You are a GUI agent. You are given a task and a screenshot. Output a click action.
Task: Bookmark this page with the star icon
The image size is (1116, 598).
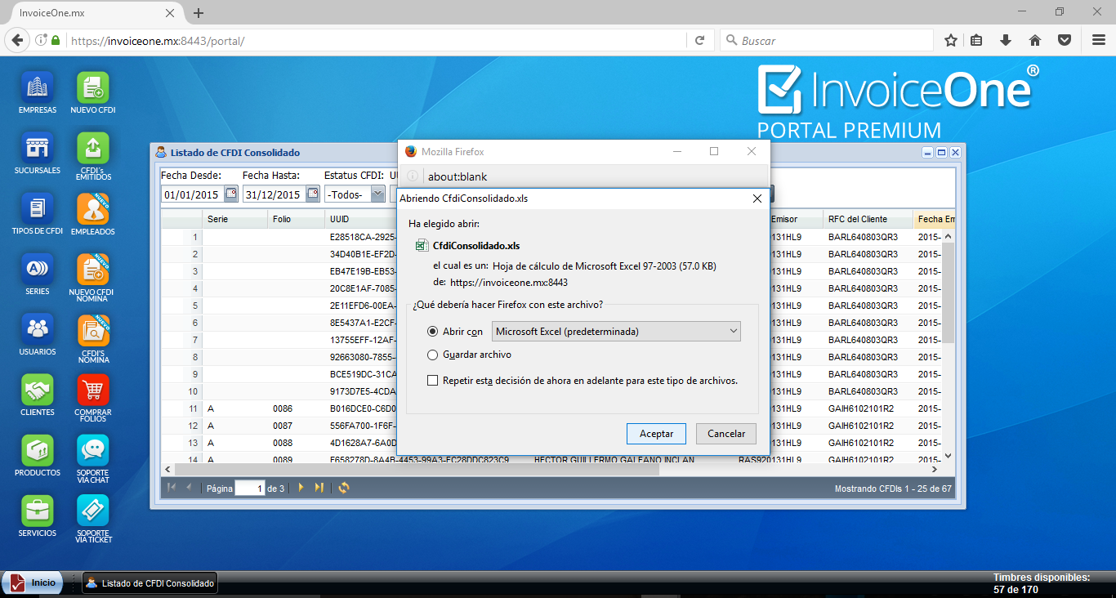(x=951, y=40)
